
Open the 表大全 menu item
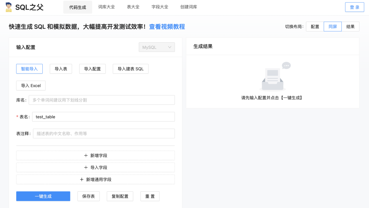click(133, 7)
